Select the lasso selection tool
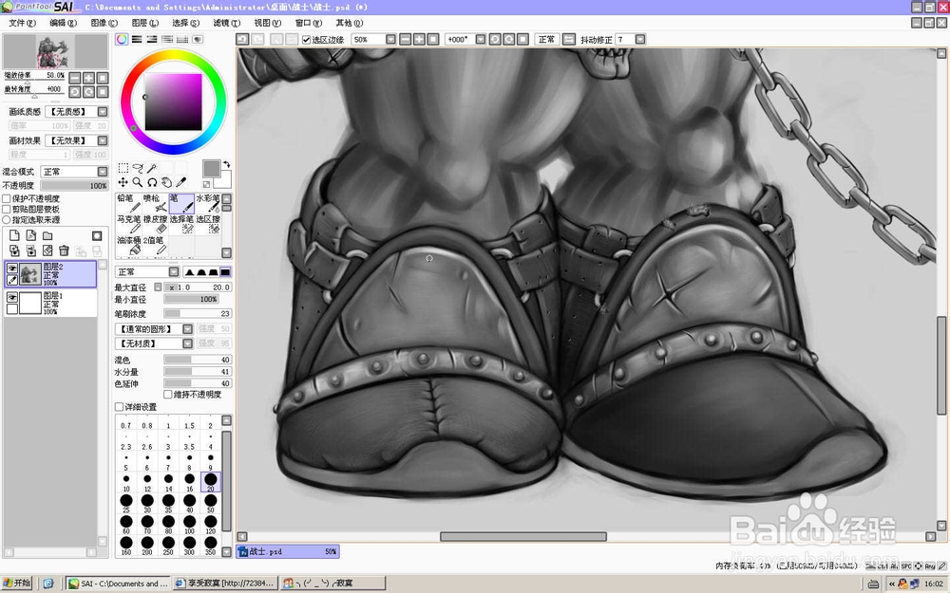Viewport: 950px width, 593px height. (138, 168)
